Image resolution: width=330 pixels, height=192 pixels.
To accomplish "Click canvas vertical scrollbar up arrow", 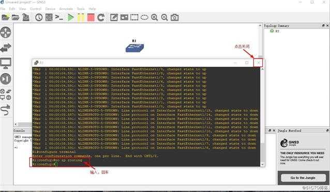I will tap(260, 25).
